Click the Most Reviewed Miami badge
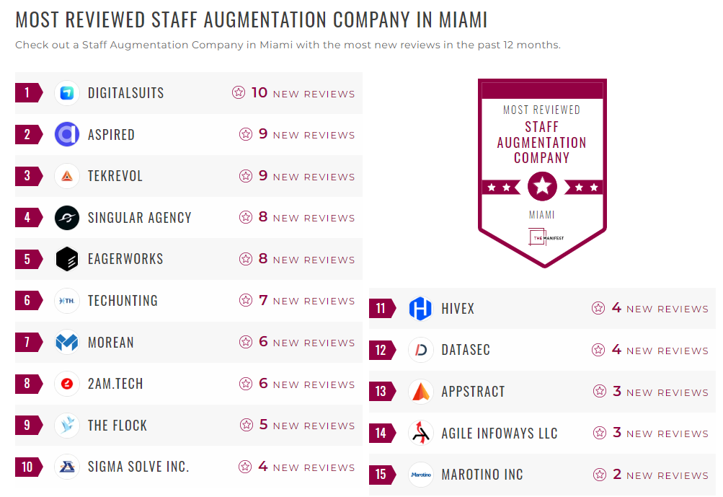Image resolution: width=723 pixels, height=497 pixels. pyautogui.click(x=542, y=172)
